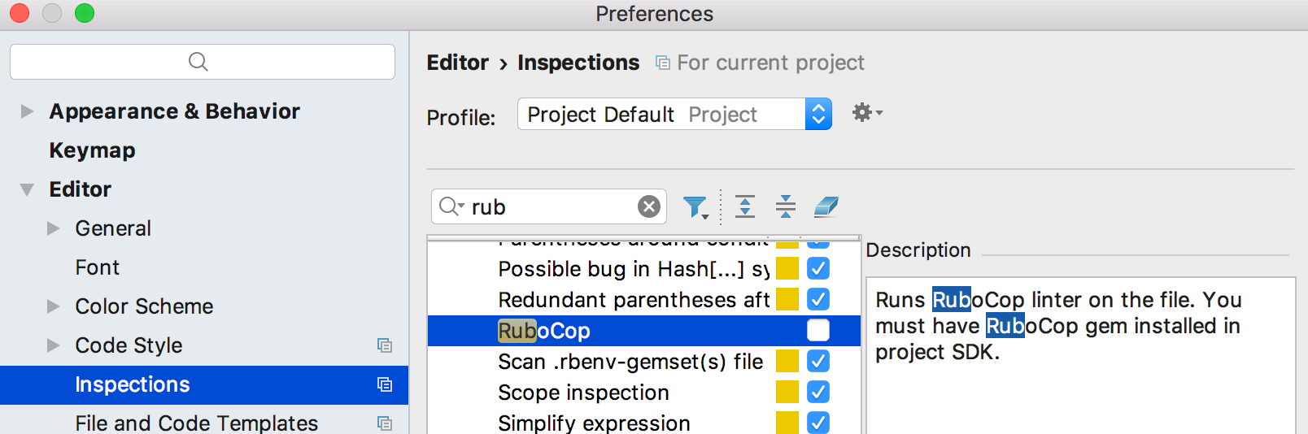Click the project-level icon beside Code Style

pos(385,345)
